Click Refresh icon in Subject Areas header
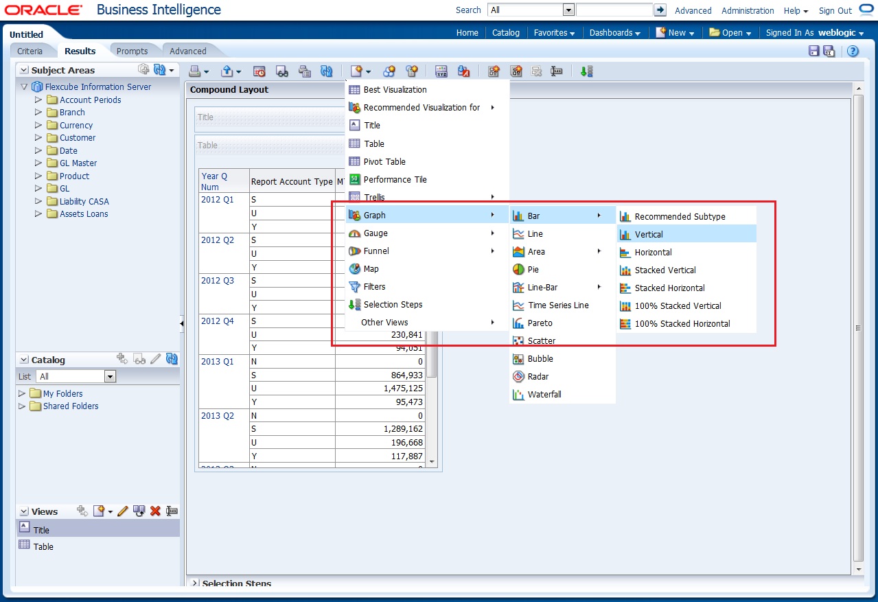 pos(159,69)
